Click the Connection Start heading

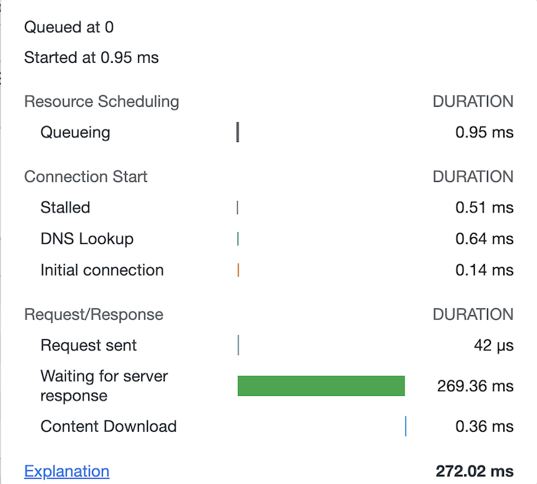[x=86, y=176]
